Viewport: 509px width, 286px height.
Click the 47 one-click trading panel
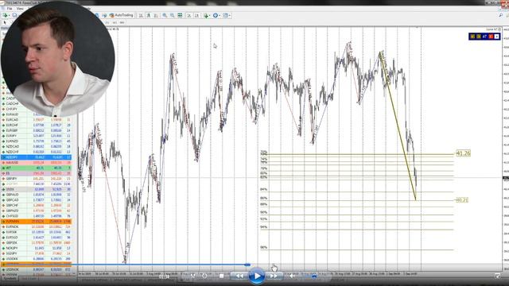(484, 37)
